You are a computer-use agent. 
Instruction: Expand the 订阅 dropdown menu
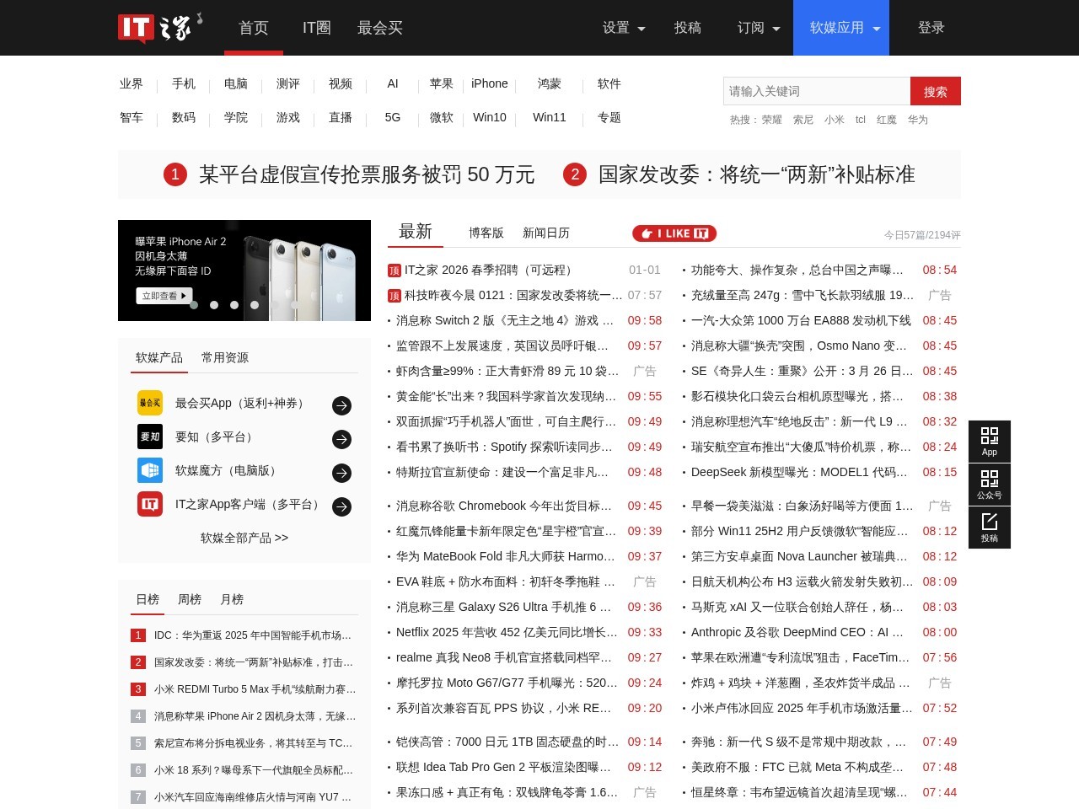[x=759, y=28]
